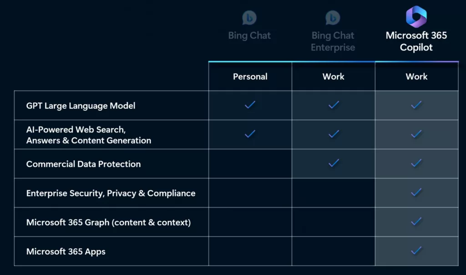
Task: Select the Bing Chat GPT Large Language Model checkmark
Action: [x=250, y=105]
